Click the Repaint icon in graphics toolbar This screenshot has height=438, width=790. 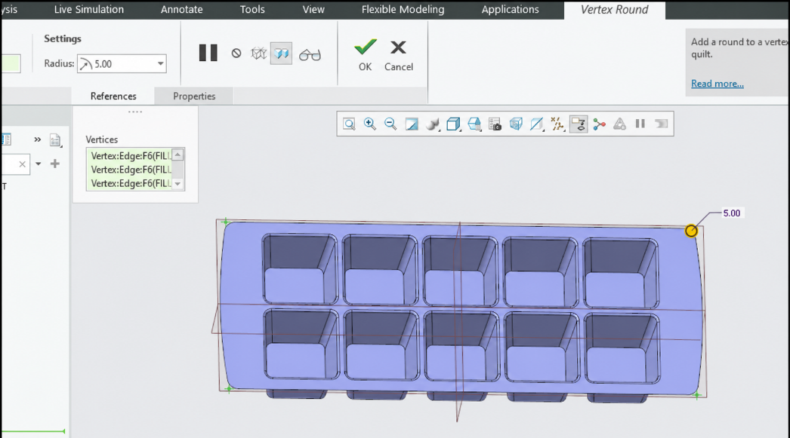(412, 124)
